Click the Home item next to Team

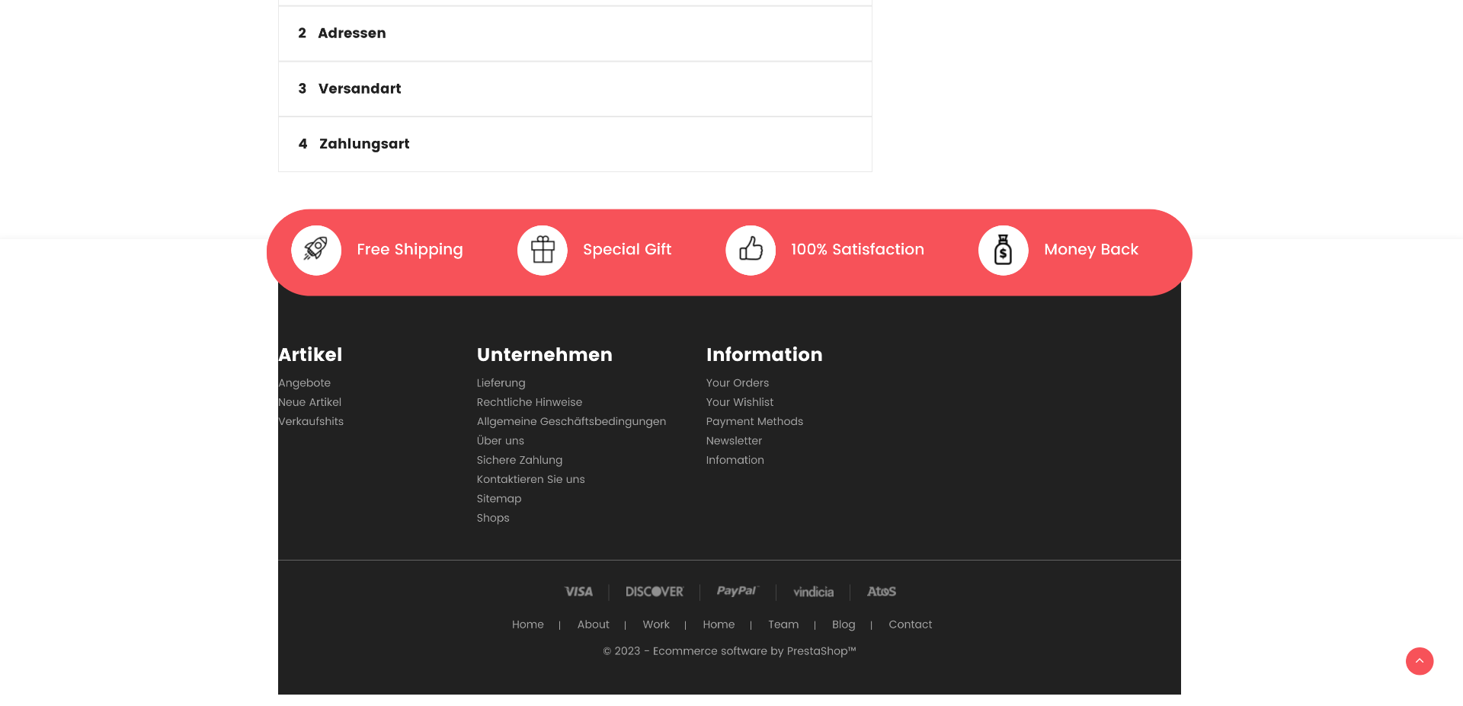point(719,625)
